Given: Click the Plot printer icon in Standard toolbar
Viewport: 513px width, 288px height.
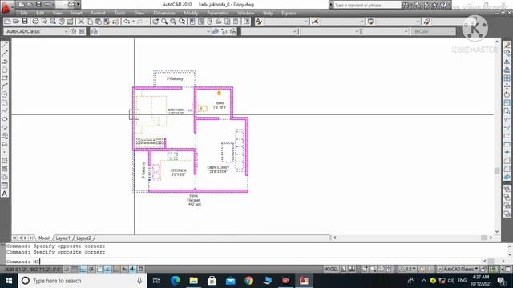Looking at the screenshot, I should tap(35, 22).
